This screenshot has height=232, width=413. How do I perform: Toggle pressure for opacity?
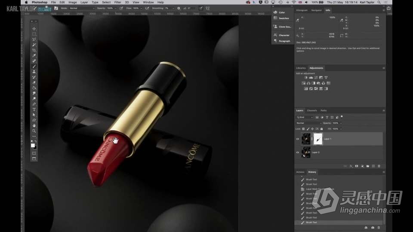pyautogui.click(x=121, y=8)
